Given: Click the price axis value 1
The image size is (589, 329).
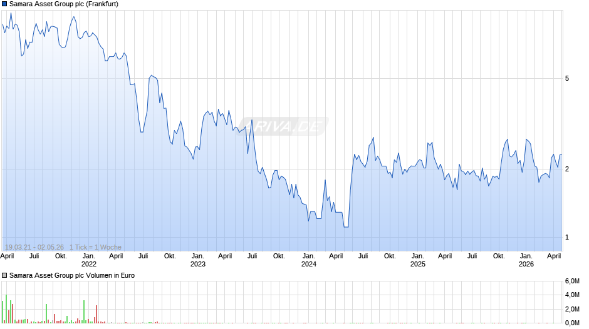Looking at the screenshot, I should tap(567, 238).
